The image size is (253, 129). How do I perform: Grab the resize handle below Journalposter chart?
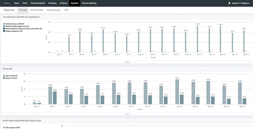(x=127, y=62)
